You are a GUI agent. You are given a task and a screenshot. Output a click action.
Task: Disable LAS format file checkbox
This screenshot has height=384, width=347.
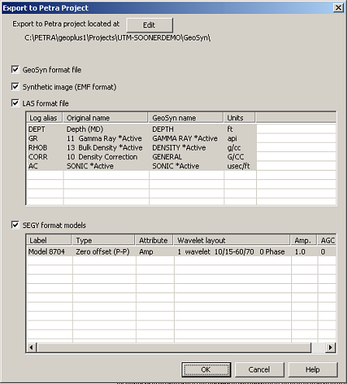tap(16, 103)
